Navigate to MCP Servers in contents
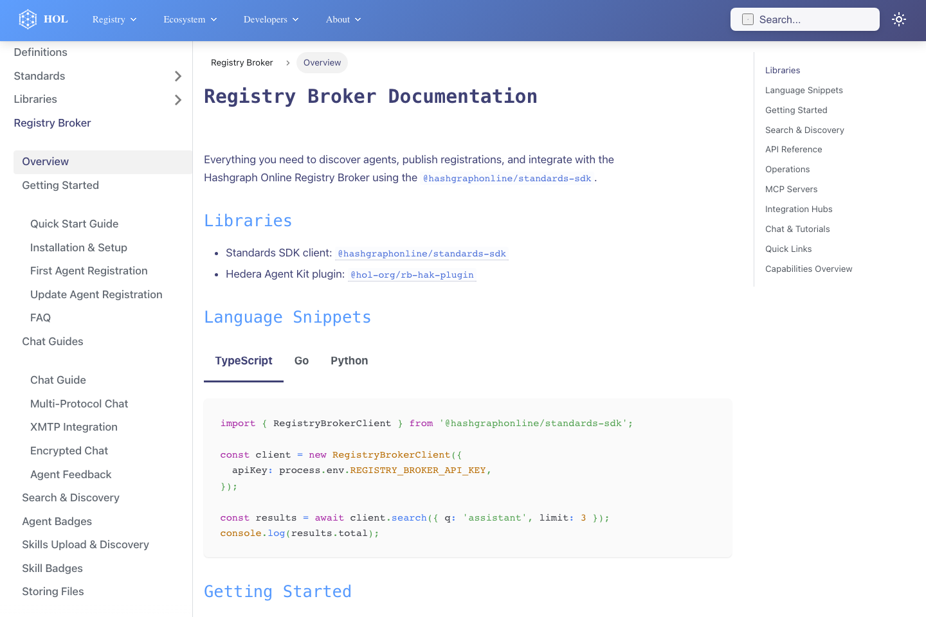 coord(792,189)
